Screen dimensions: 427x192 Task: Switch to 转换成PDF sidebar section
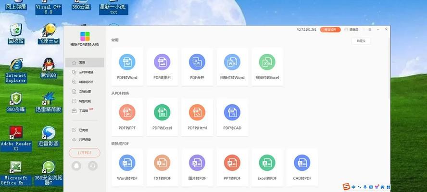pyautogui.click(x=85, y=82)
